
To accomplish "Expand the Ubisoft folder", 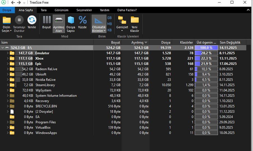I will (8, 74).
